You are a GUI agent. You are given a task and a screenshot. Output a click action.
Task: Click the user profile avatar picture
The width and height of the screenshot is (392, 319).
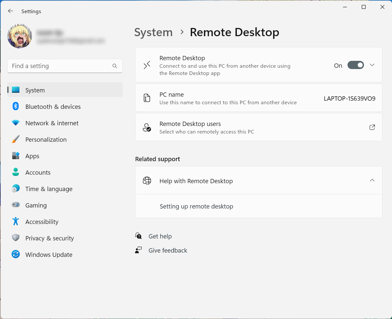(x=19, y=36)
